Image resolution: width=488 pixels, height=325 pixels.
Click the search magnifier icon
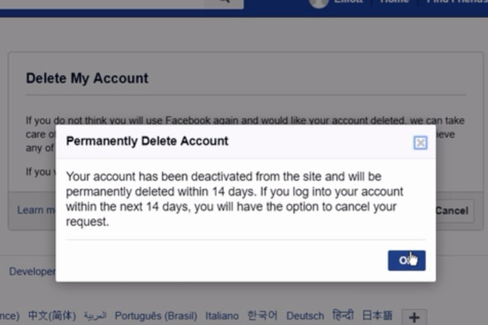pos(223,2)
